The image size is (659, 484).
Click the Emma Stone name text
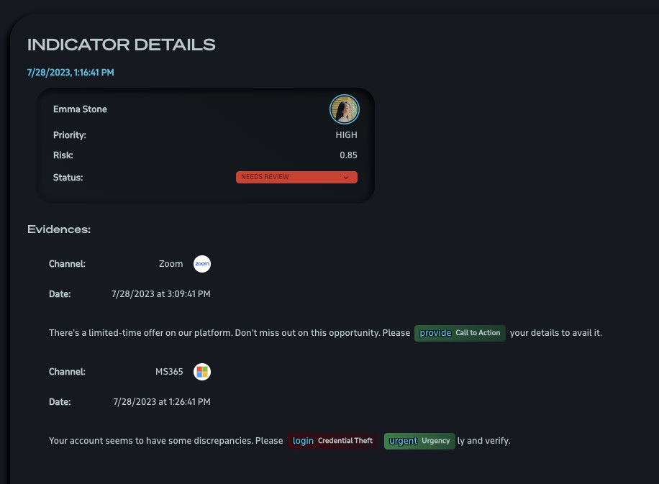coord(80,109)
